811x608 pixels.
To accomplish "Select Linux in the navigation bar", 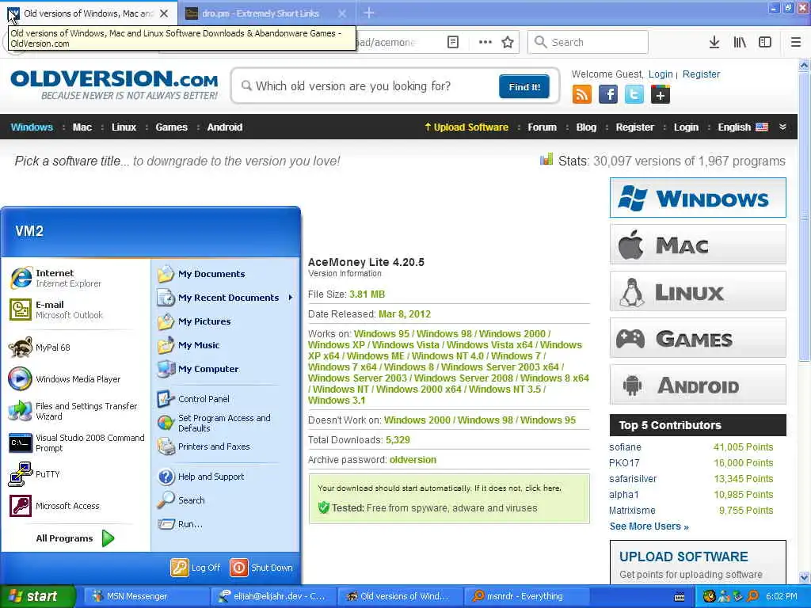I will click(x=124, y=127).
